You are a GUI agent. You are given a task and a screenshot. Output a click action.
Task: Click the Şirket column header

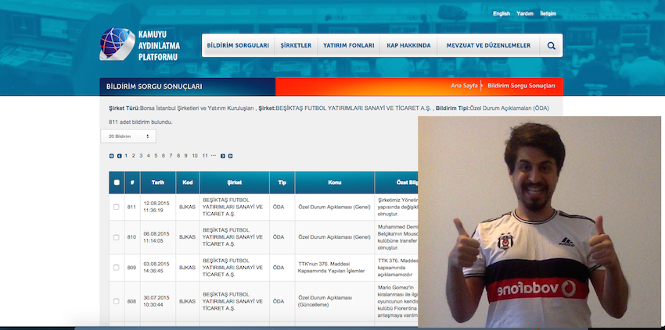[235, 183]
